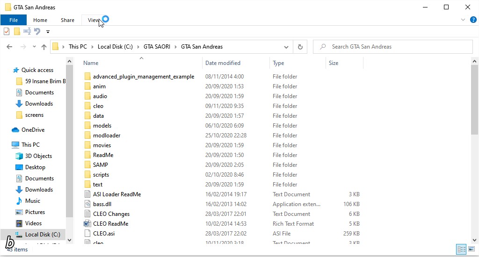The height and width of the screenshot is (257, 479).
Task: Click the Search GTA San Andreas field
Action: [393, 47]
